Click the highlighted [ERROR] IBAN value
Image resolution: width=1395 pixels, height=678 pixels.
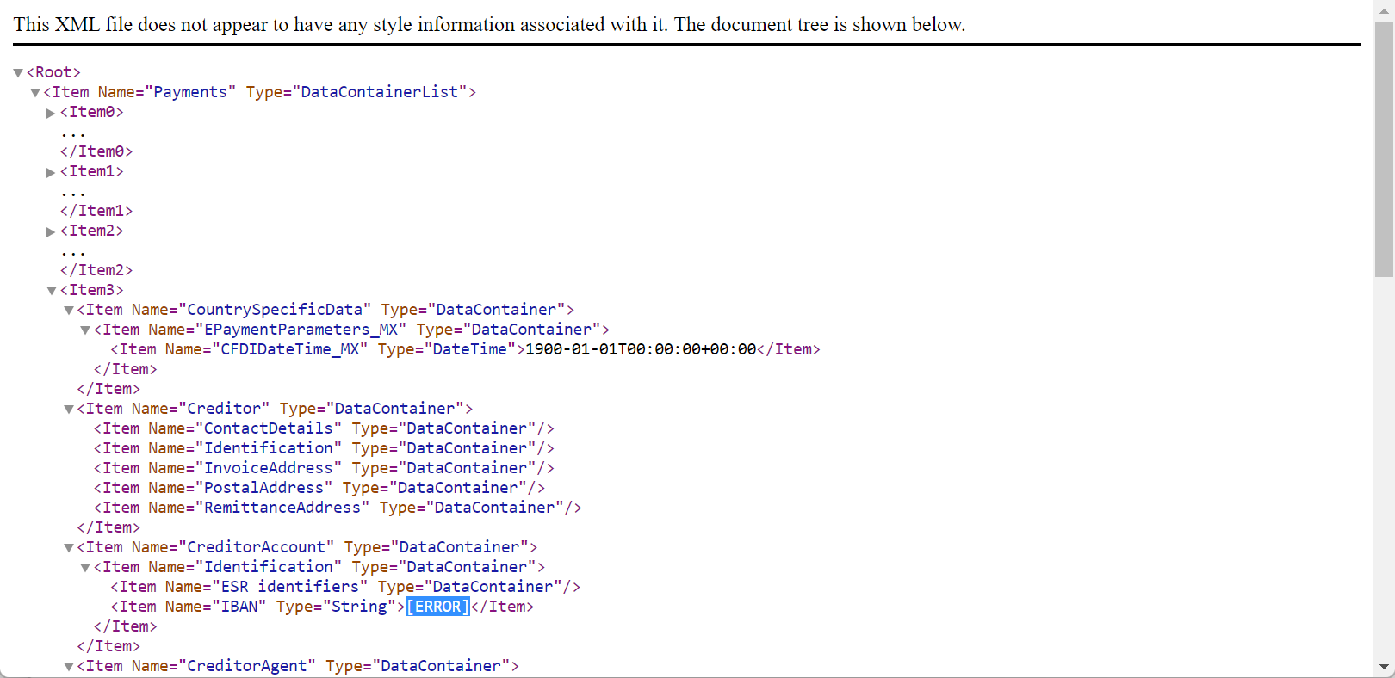click(437, 607)
